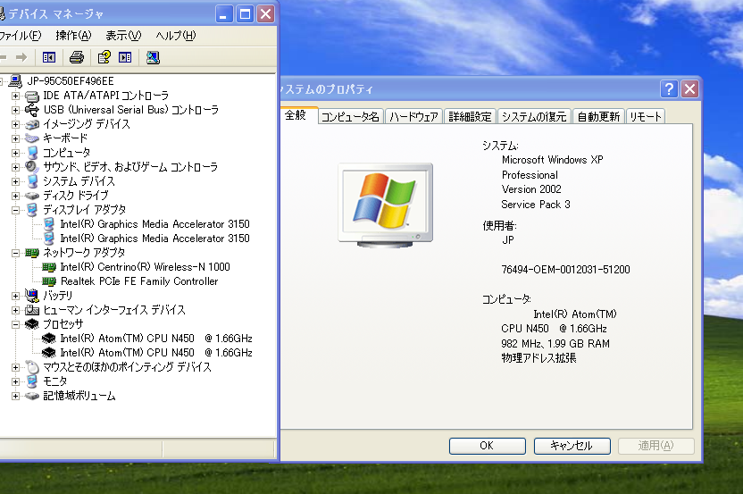The height and width of the screenshot is (494, 743).
Task: Open the 操作(A) menu
Action: tap(73, 36)
